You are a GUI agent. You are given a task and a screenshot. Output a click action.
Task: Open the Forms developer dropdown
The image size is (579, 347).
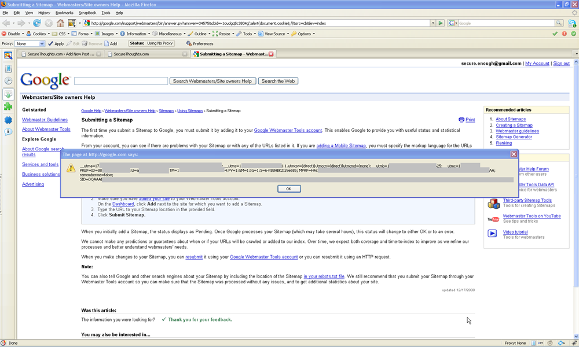click(82, 34)
